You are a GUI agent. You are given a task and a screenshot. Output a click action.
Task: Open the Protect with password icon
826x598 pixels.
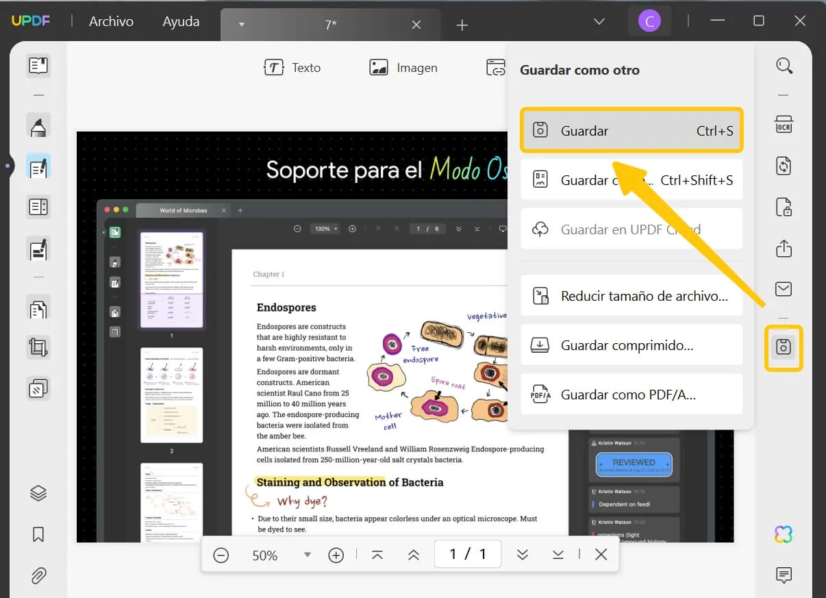[784, 207]
